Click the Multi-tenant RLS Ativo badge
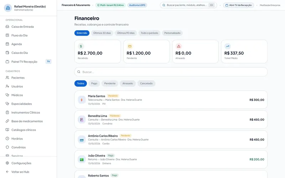 click(110, 5)
